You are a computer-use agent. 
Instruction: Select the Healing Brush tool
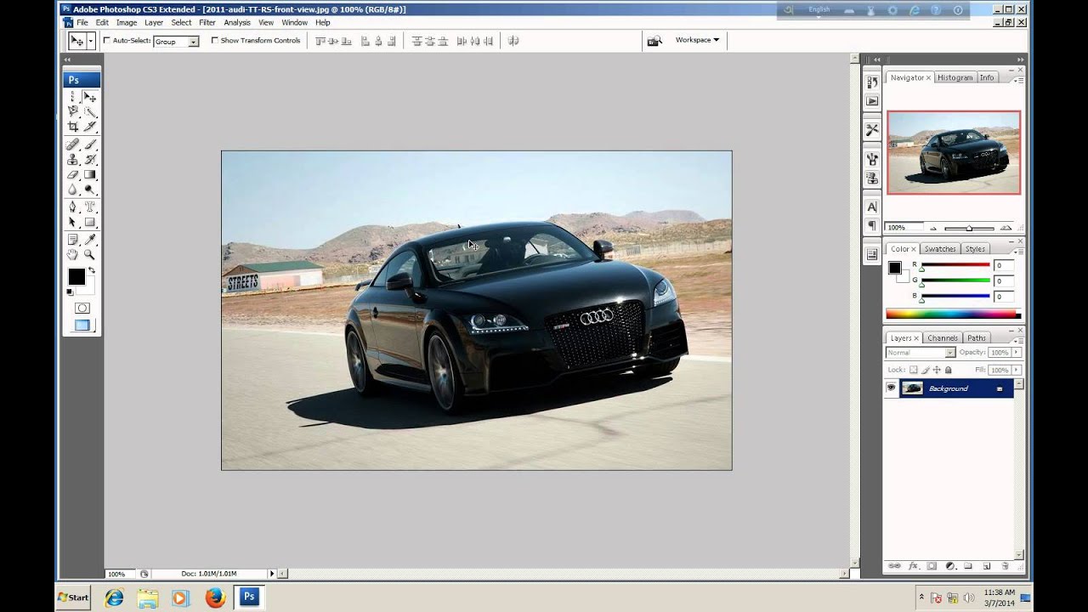tap(72, 144)
